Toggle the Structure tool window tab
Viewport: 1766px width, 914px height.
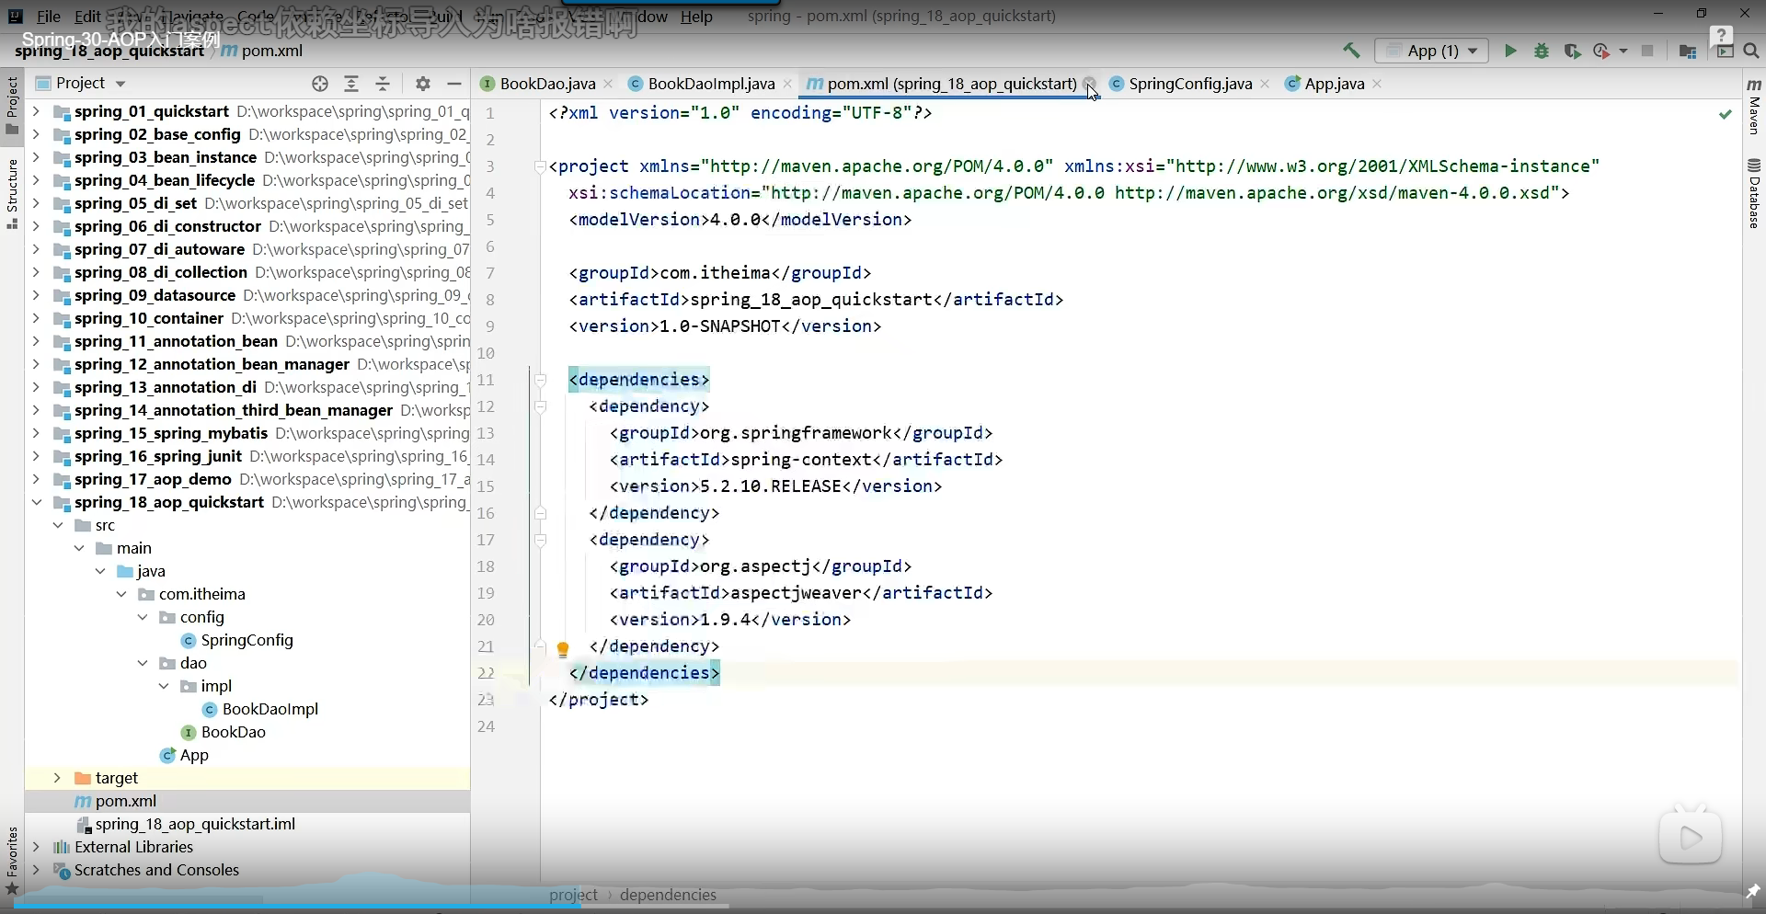click(x=12, y=194)
